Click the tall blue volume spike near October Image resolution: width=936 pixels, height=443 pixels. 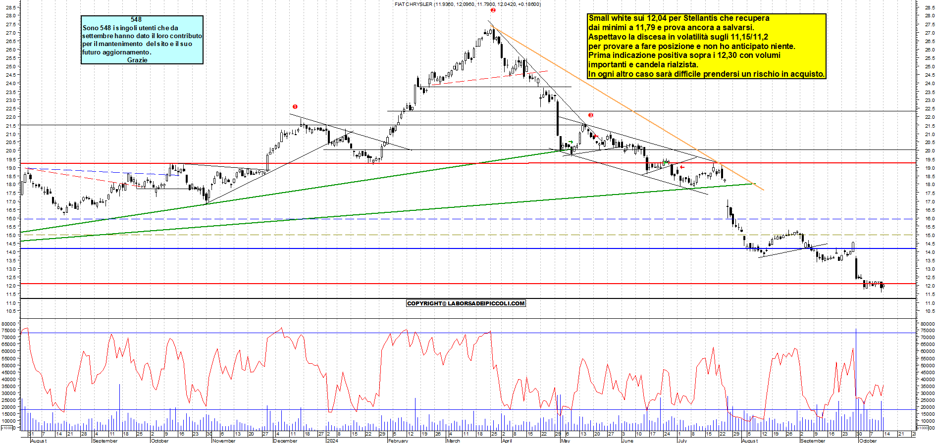click(x=856, y=379)
